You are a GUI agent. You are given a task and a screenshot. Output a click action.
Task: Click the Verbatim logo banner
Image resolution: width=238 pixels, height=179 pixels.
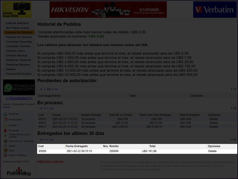point(215,10)
